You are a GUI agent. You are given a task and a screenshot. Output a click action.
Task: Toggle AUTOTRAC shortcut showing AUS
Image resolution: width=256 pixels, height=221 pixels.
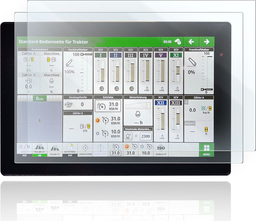click(x=70, y=150)
